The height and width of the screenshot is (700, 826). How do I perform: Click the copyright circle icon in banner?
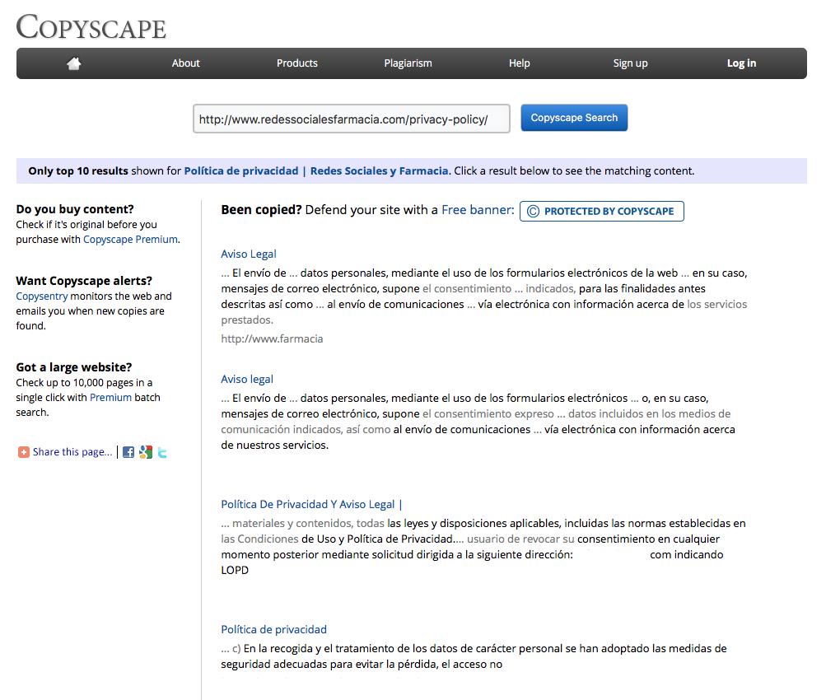[x=533, y=211]
